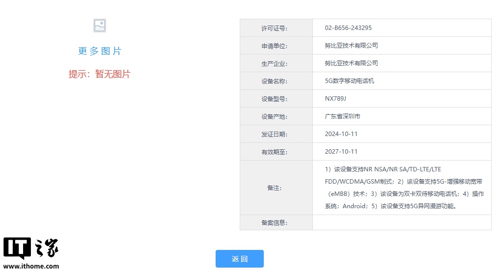Viewport: 502px width, 273px height.
Task: Select the expiry date 2027-10-11
Action: (x=341, y=152)
